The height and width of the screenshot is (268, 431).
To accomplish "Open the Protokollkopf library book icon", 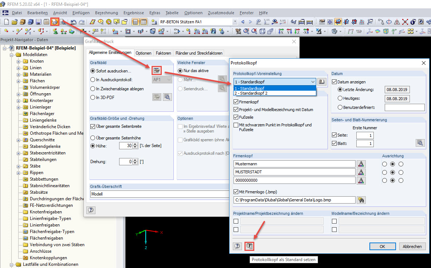I will click(x=322, y=82).
